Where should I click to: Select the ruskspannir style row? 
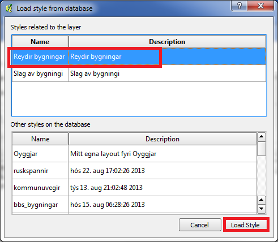point(134,171)
